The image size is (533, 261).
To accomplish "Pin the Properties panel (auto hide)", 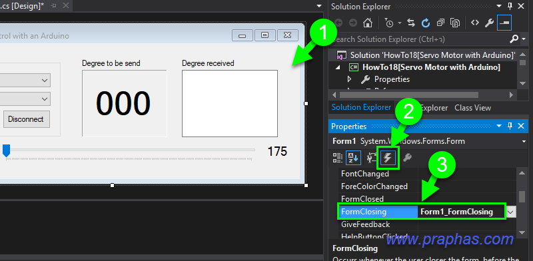I will [510, 126].
